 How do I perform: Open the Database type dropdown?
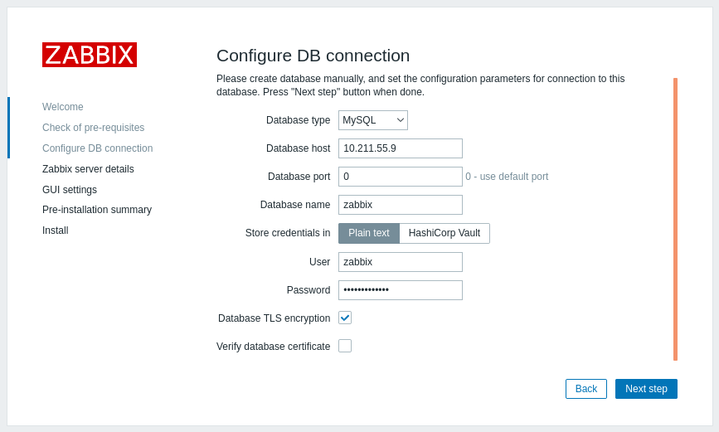point(373,120)
